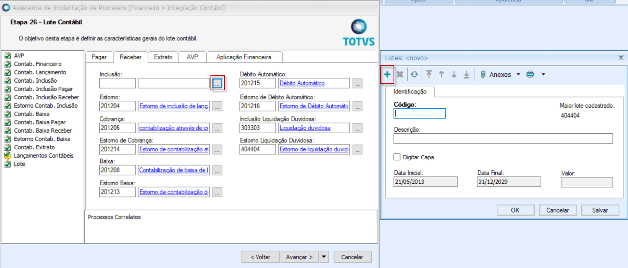
Task: Open lookup button for Baixa 201208
Action: [x=217, y=170]
